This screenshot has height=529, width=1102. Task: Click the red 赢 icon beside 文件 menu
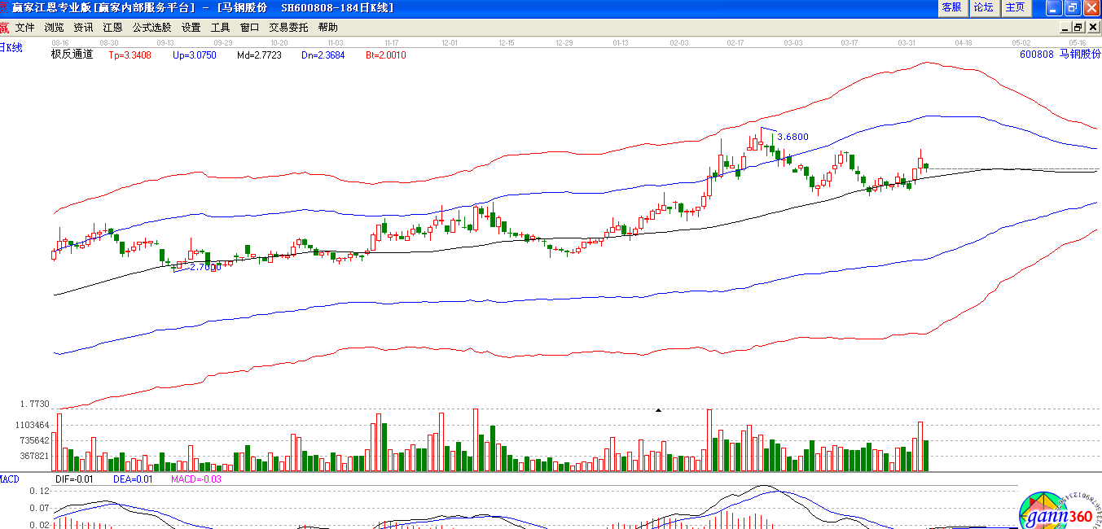tap(5, 27)
